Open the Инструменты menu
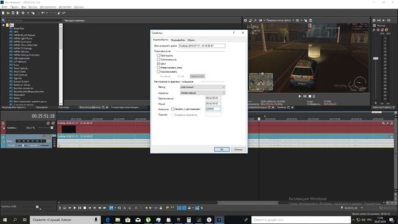398x224 pixels. [x=48, y=7]
